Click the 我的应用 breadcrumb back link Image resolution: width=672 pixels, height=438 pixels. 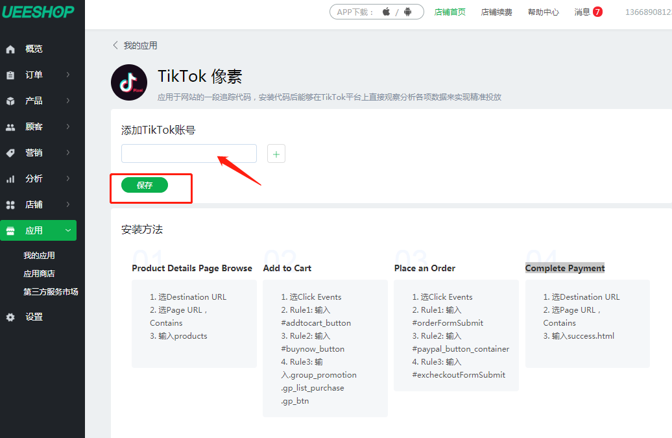click(x=140, y=45)
